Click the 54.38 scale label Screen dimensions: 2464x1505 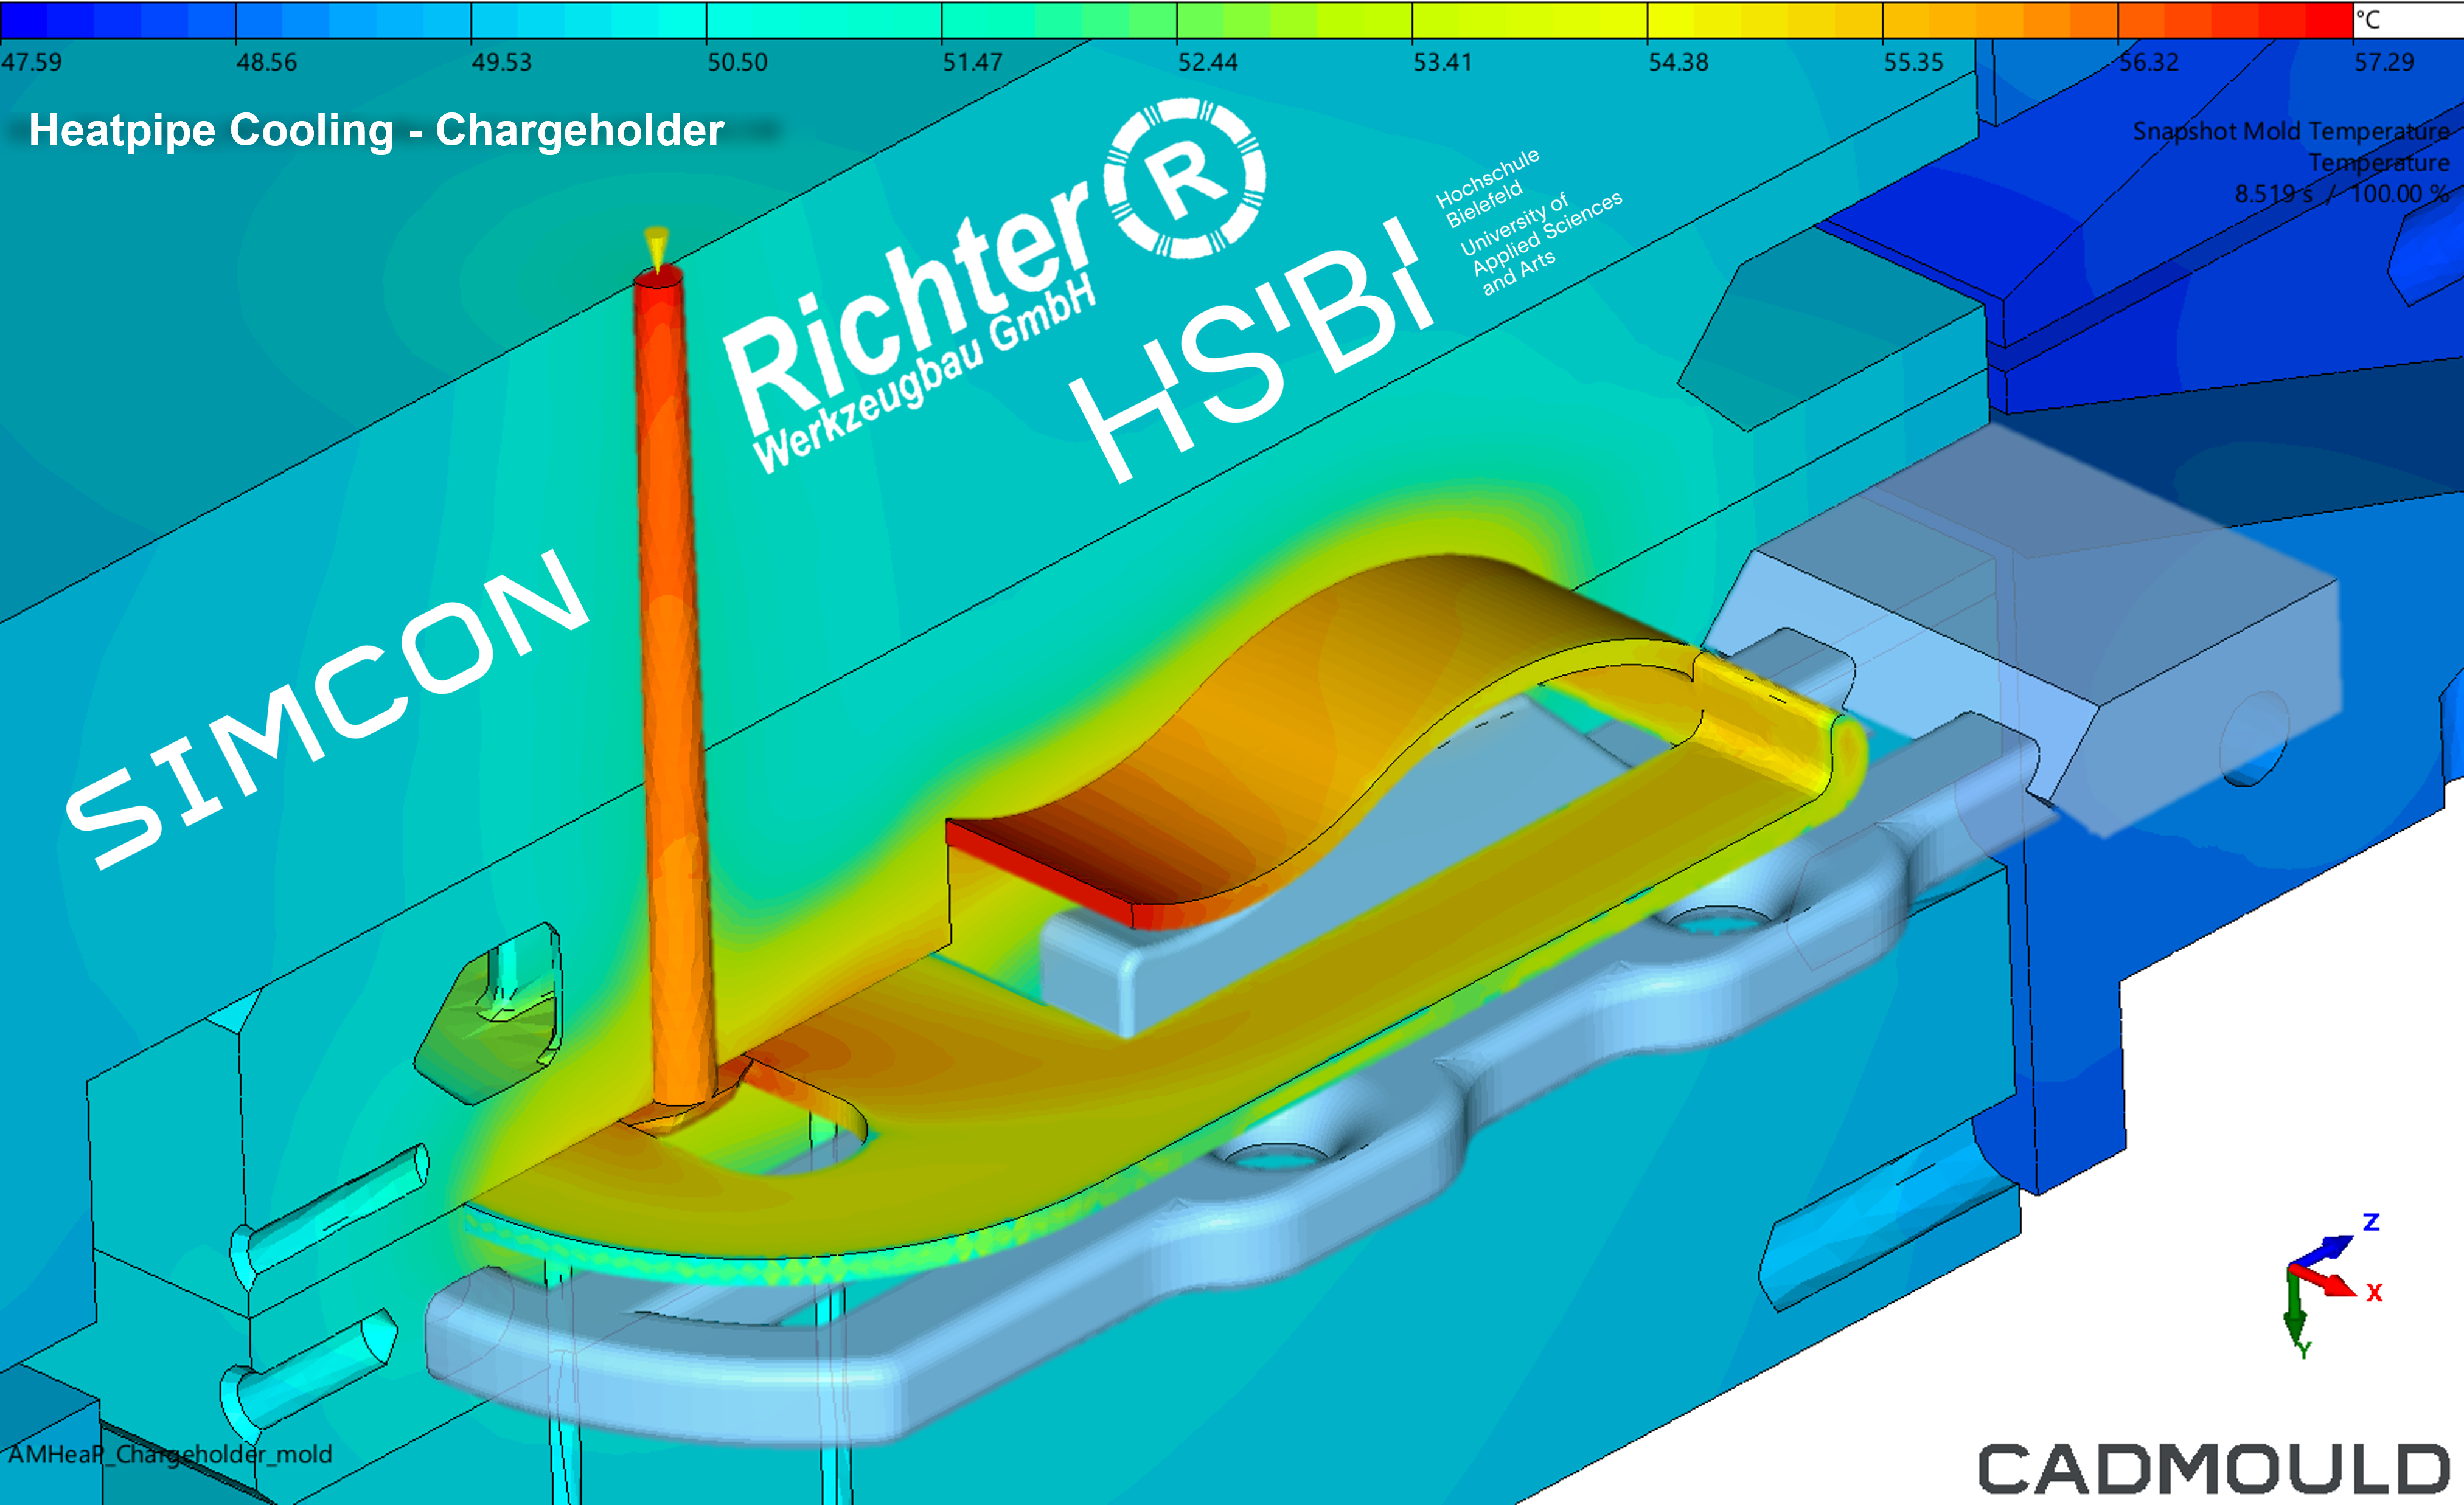(1679, 62)
